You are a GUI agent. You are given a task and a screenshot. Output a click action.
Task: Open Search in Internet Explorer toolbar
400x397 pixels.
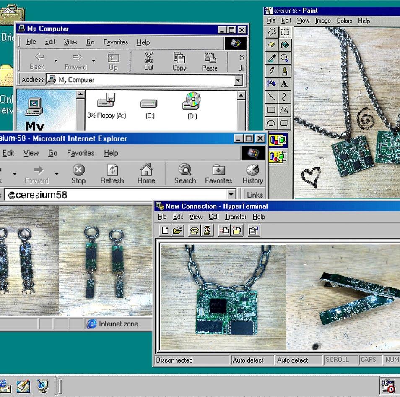point(185,174)
